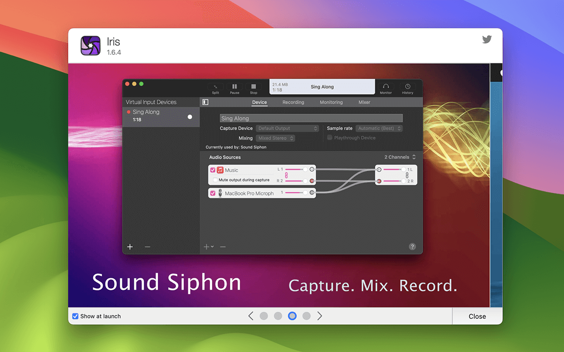Select the highlighted third page dot
564x352 pixels.
(292, 316)
